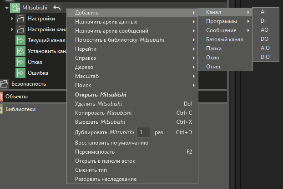Expand the Настройки tree folder
Screen dimensions: 283x189
(12, 19)
